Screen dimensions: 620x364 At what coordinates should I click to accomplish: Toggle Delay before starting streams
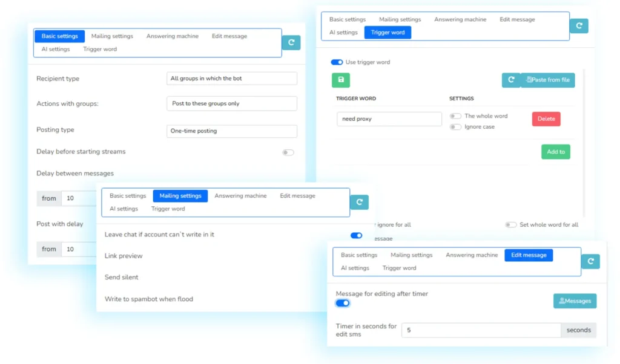288,152
